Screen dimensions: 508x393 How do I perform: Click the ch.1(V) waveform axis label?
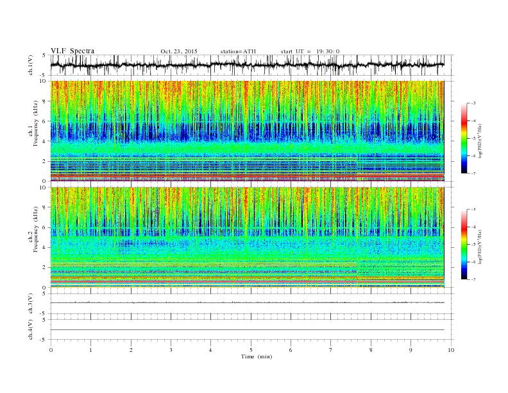click(31, 65)
